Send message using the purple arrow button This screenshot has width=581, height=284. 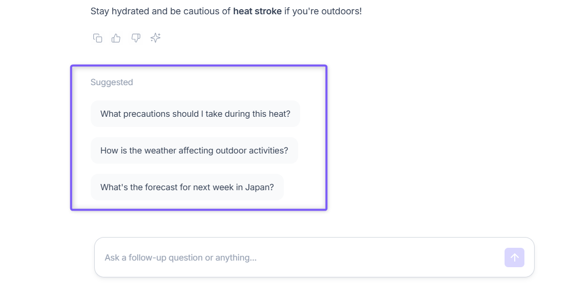pos(514,257)
